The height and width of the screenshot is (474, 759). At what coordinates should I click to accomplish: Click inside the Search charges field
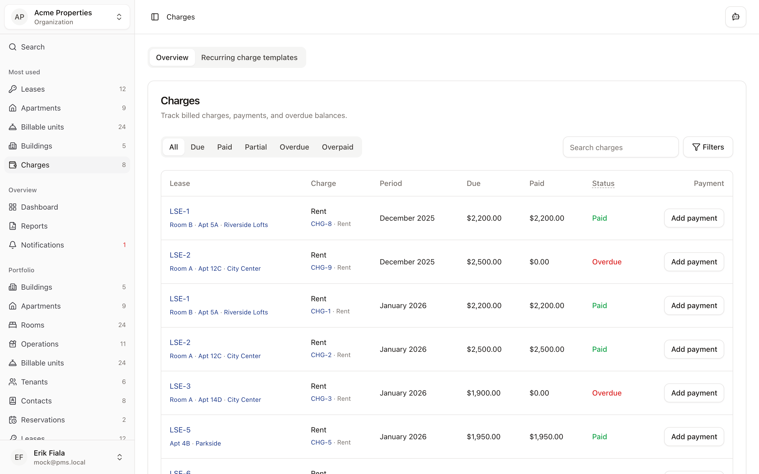(620, 147)
